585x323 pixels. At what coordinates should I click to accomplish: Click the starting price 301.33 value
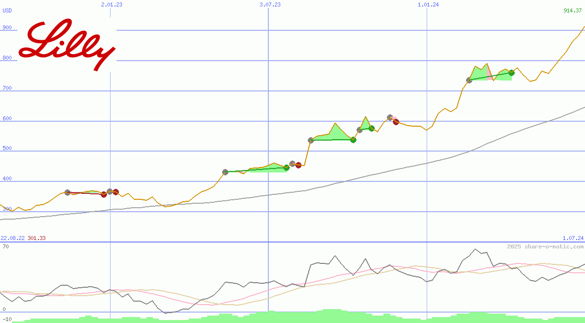[x=36, y=238]
